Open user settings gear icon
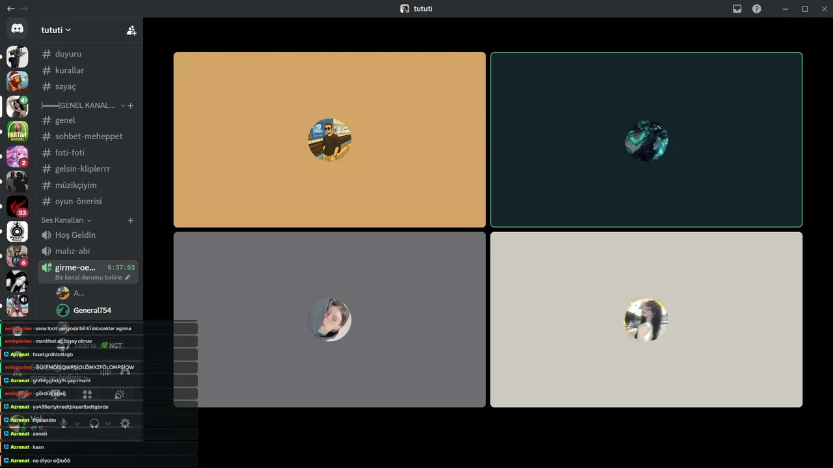This screenshot has width=833, height=468. click(125, 423)
